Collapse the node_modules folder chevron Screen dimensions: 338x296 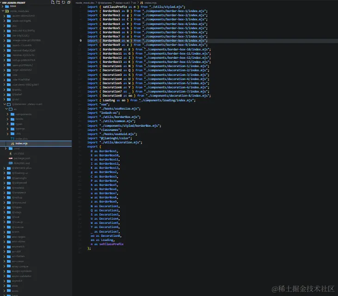[3, 11]
